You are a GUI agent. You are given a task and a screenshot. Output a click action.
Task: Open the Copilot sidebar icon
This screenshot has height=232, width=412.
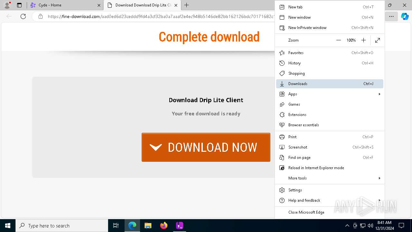tap(405, 16)
